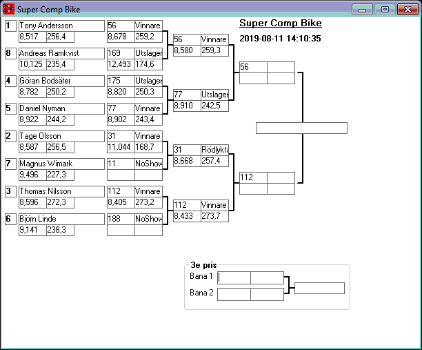Minimize the Super Comp Bike window
The width and height of the screenshot is (422, 350).
(x=361, y=10)
